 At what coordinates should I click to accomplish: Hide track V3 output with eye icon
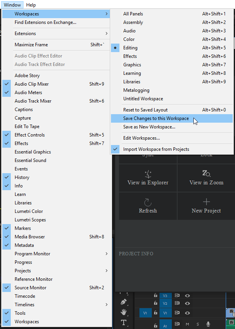pyautogui.click(x=187, y=296)
